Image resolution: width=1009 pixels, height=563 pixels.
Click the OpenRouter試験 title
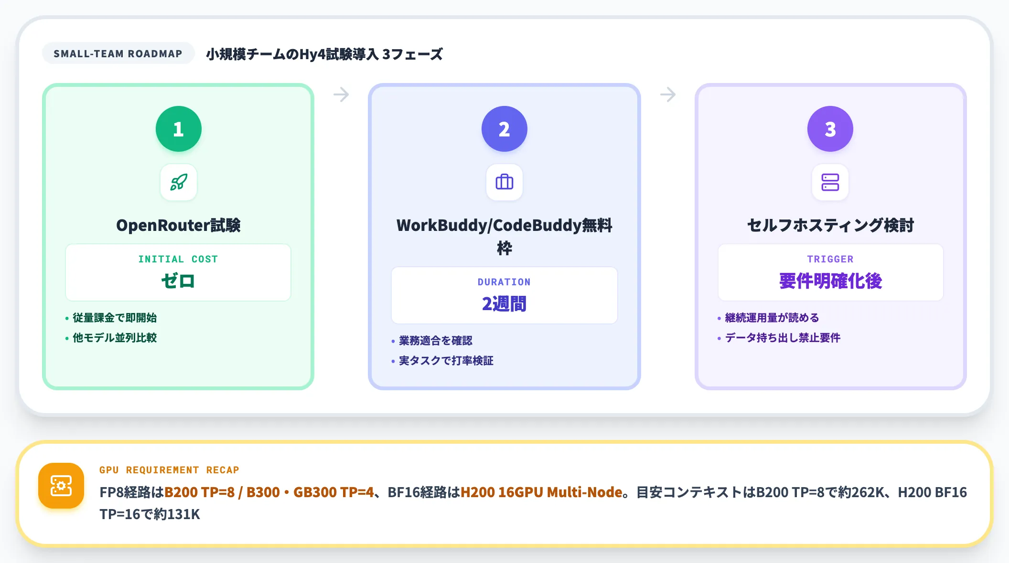pyautogui.click(x=178, y=225)
